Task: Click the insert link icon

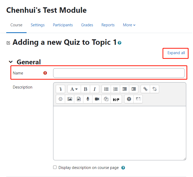Action: (145, 89)
